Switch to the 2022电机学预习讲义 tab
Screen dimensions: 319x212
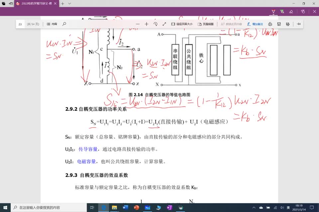click(37, 3)
